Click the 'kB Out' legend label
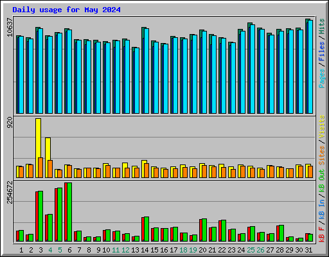This screenshot has height=257, width=329. click(322, 181)
